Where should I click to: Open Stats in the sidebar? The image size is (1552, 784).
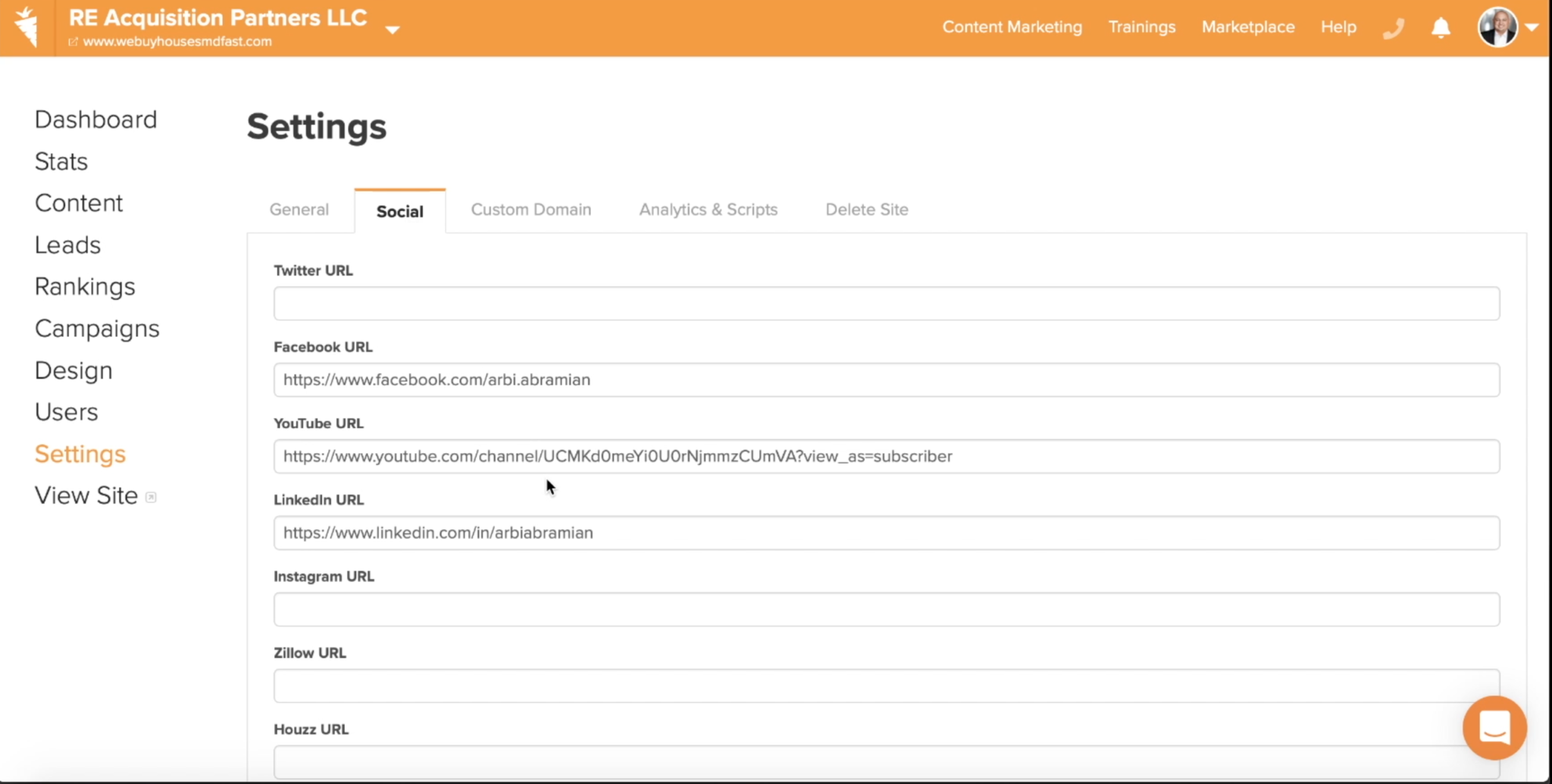point(61,161)
